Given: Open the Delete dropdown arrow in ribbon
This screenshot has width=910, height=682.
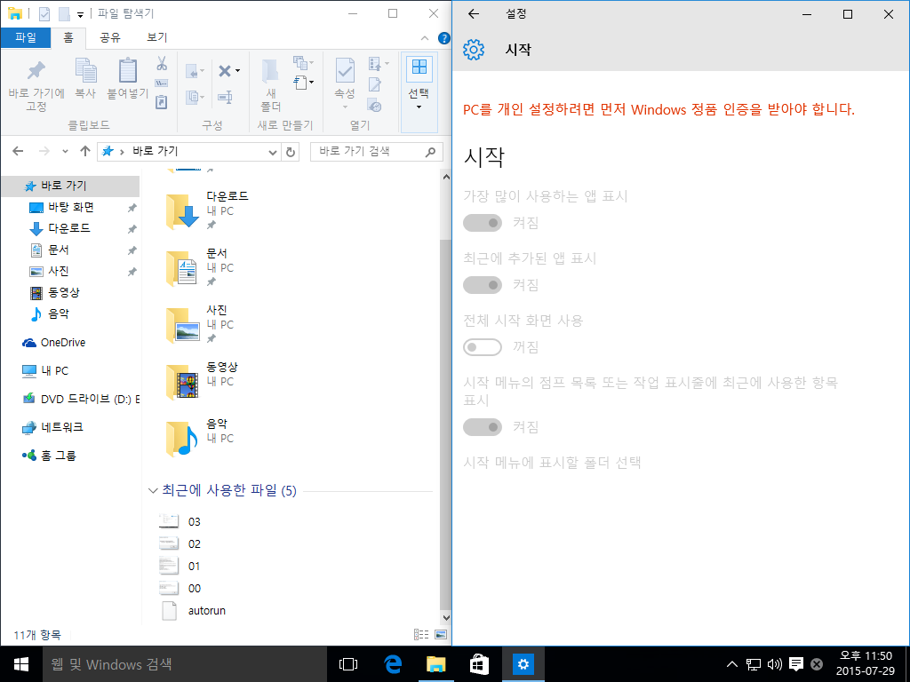Looking at the screenshot, I should point(237,71).
